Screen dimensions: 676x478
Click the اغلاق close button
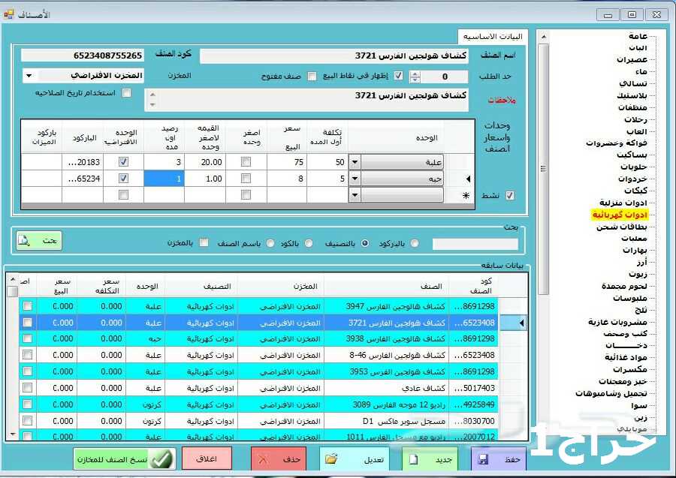[x=207, y=458]
